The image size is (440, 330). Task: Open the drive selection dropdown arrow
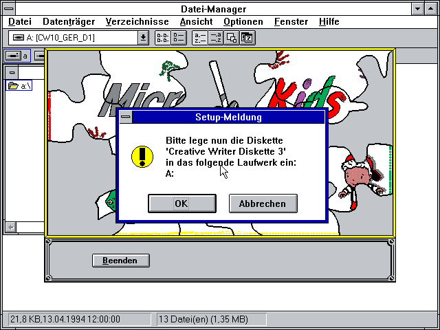143,38
